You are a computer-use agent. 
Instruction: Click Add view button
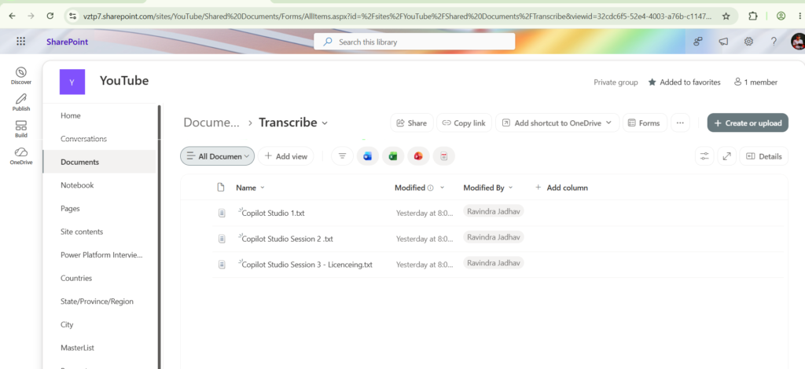(285, 156)
